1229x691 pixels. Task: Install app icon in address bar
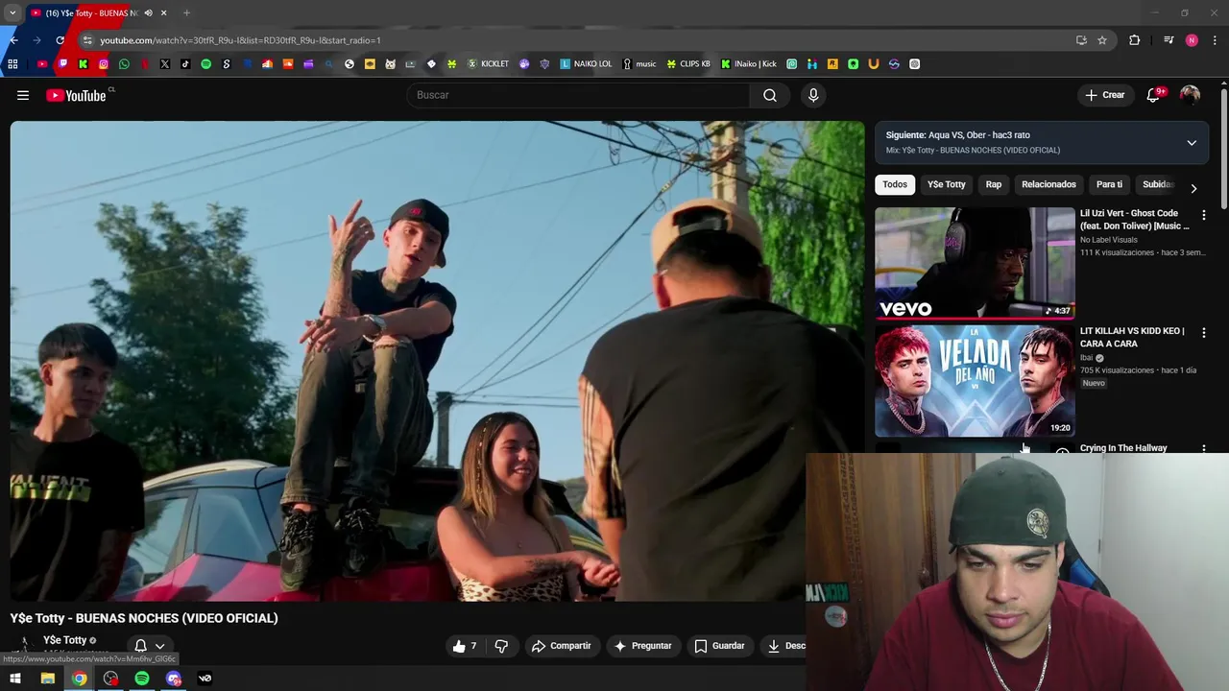point(1081,40)
